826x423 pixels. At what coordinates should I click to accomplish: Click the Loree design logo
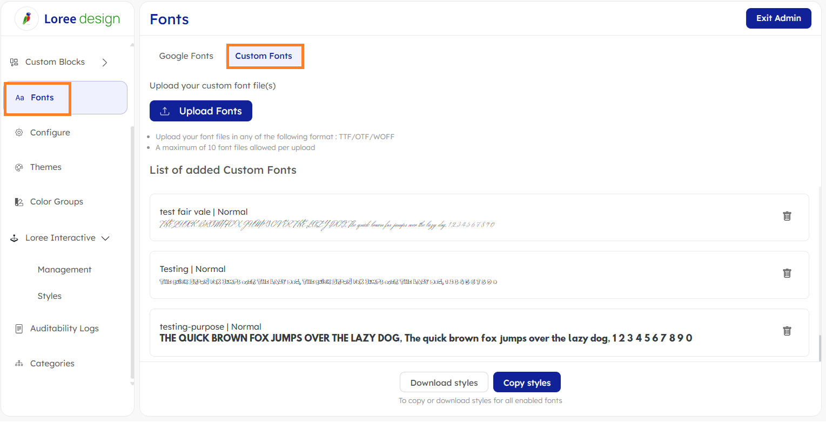pos(26,19)
